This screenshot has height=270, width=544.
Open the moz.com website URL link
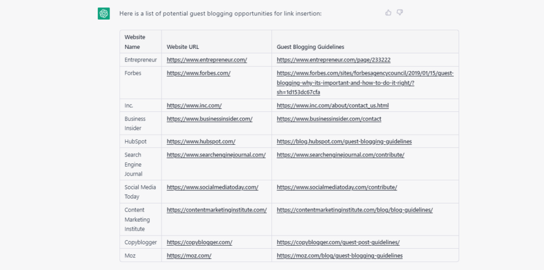coord(189,256)
